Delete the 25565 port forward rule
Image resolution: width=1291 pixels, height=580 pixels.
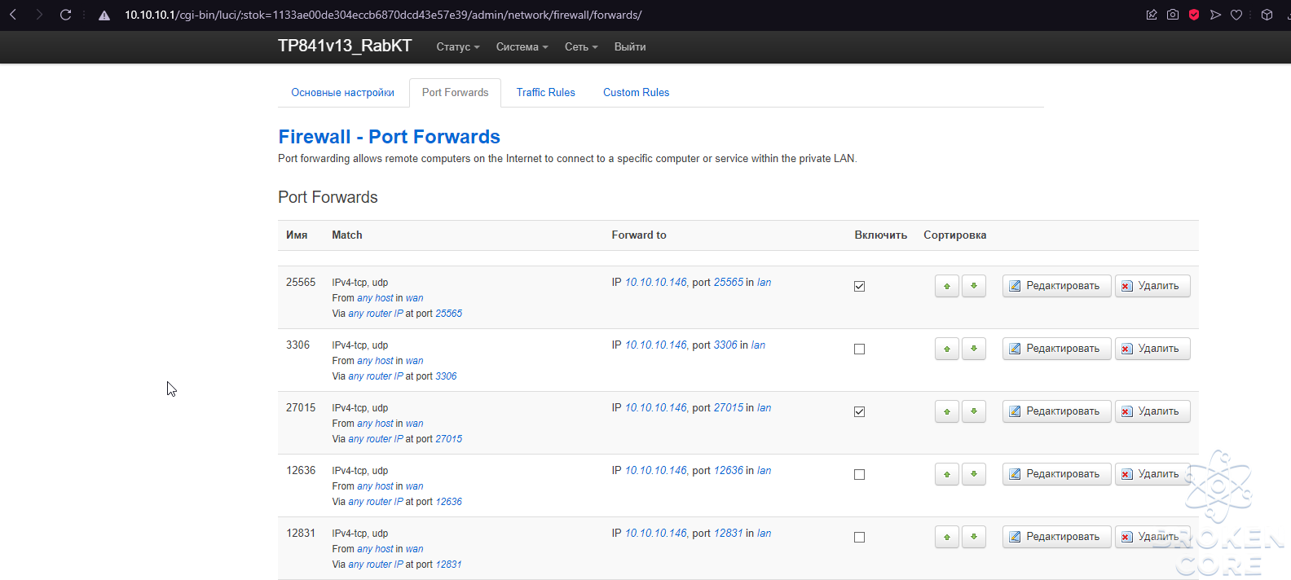[x=1152, y=286]
